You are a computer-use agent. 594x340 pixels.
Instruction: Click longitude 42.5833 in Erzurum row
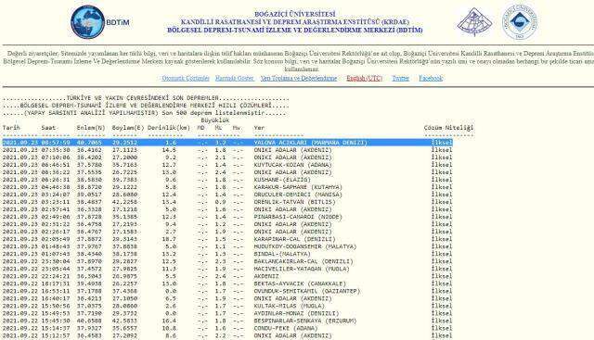(124, 321)
